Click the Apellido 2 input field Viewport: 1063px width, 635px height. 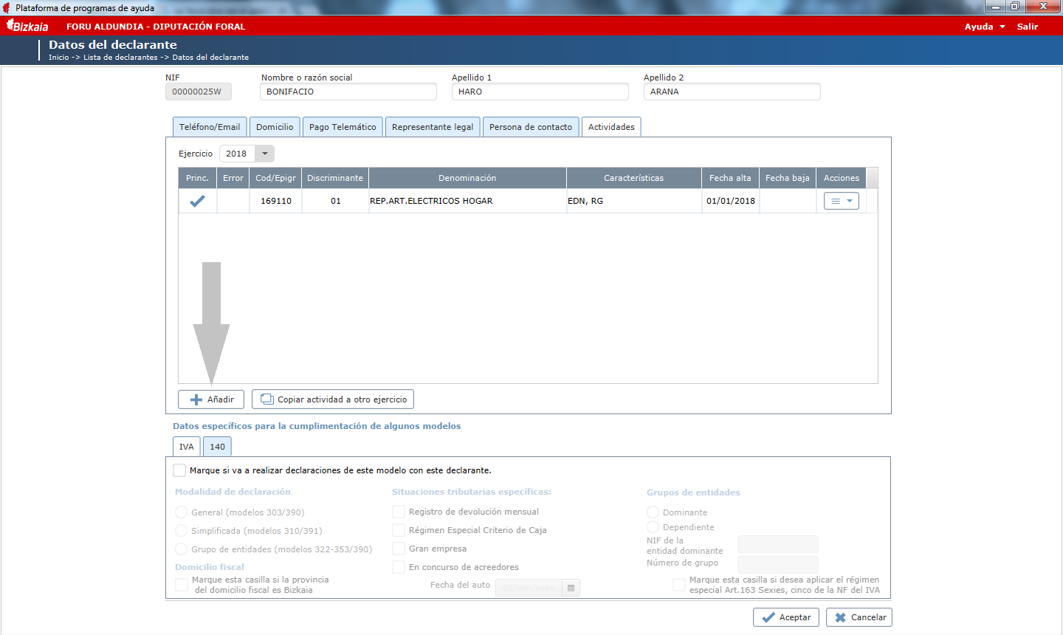tap(732, 92)
